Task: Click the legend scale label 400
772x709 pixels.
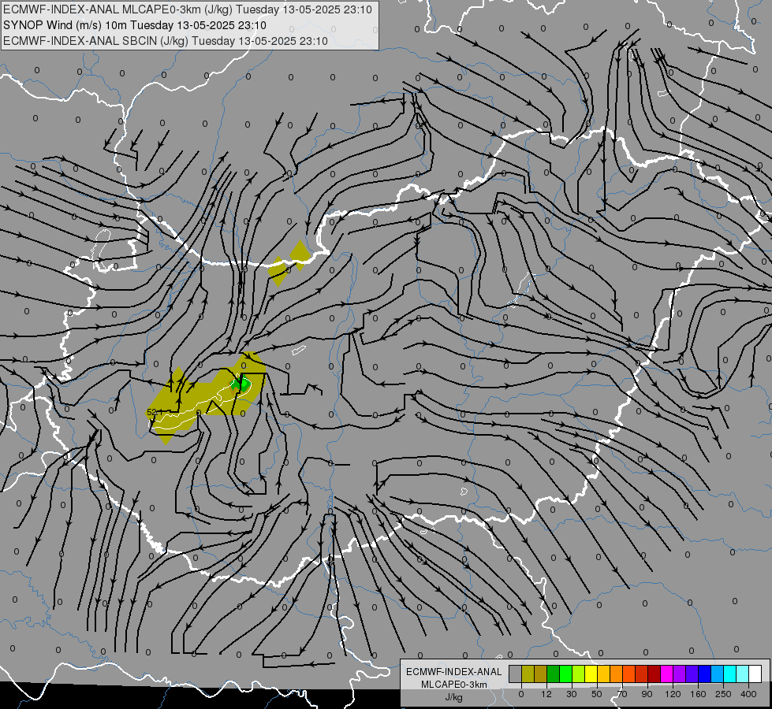Action: tap(748, 694)
